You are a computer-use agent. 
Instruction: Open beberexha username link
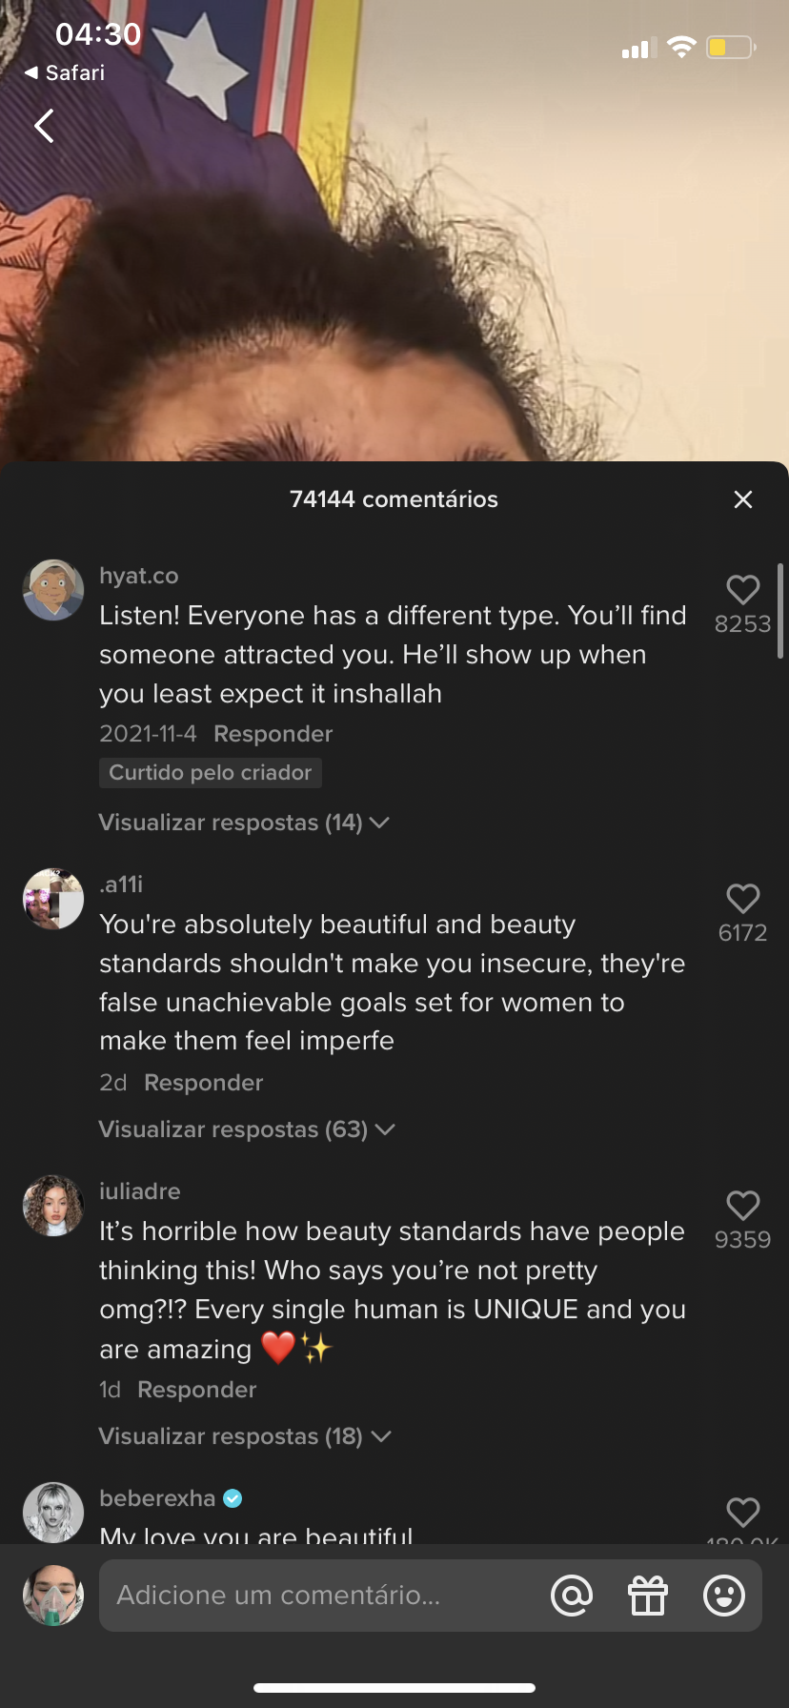[157, 1498]
